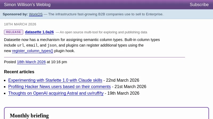Screen dimensions: 213x119
Task: Click the 'json' code term
Action: point(52,45)
